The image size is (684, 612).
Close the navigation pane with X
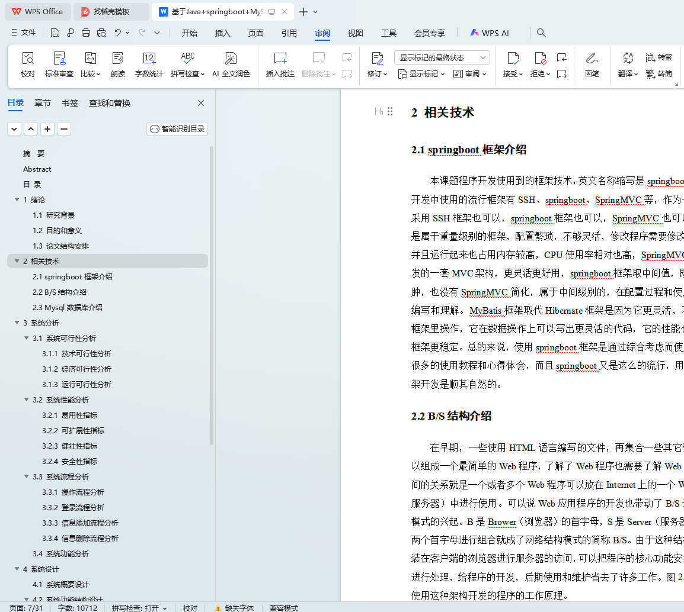tap(201, 103)
